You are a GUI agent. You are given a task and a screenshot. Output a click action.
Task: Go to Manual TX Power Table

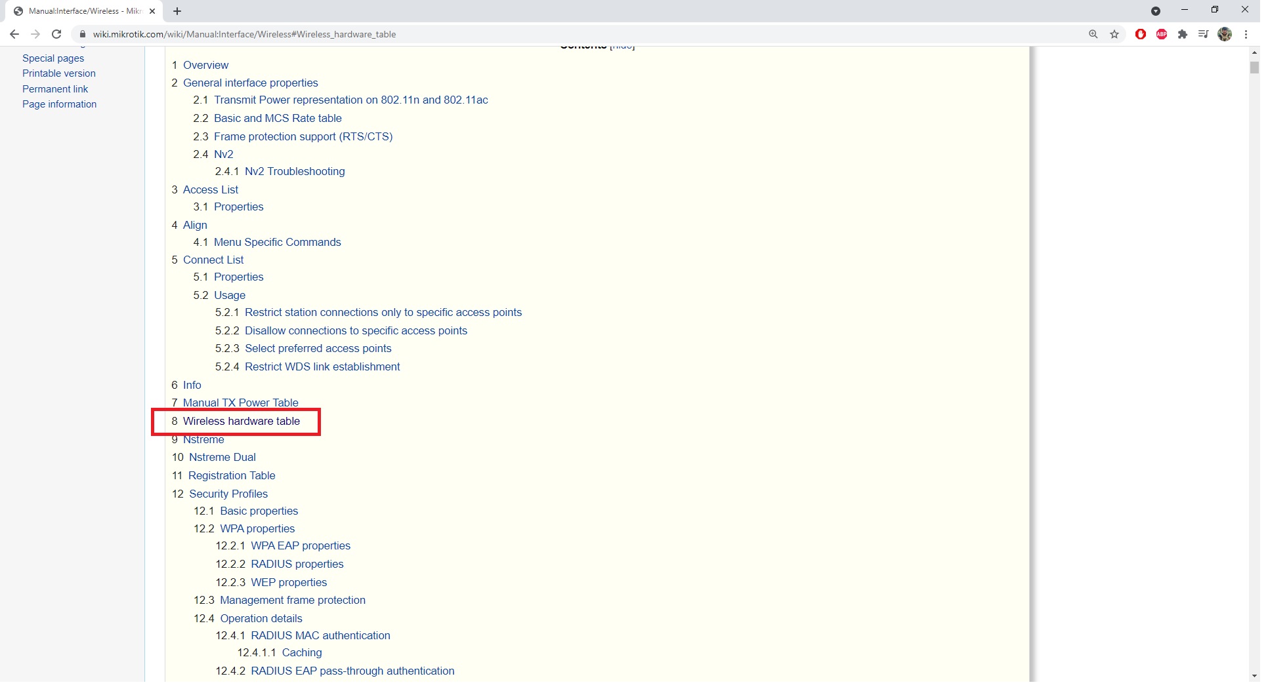(242, 403)
